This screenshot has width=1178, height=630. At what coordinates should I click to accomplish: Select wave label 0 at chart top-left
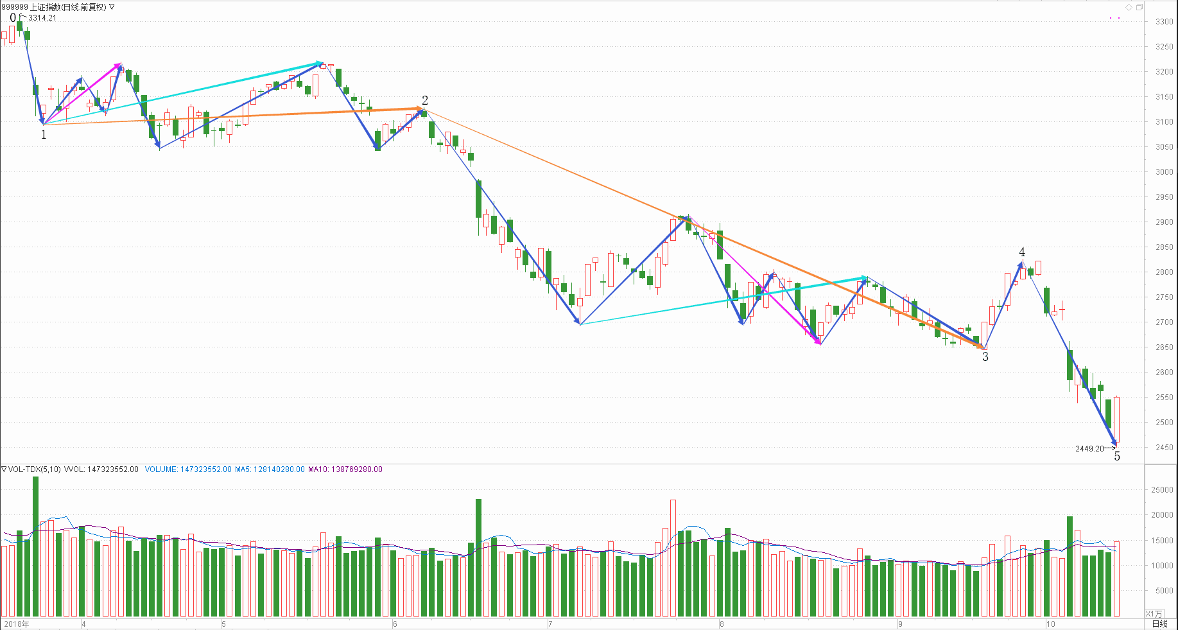tap(13, 18)
